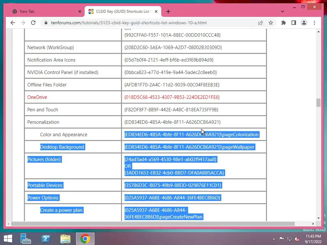Click the pageColorization CLSID text
Image resolution: width=327 pixels, height=245 pixels.
[192, 135]
